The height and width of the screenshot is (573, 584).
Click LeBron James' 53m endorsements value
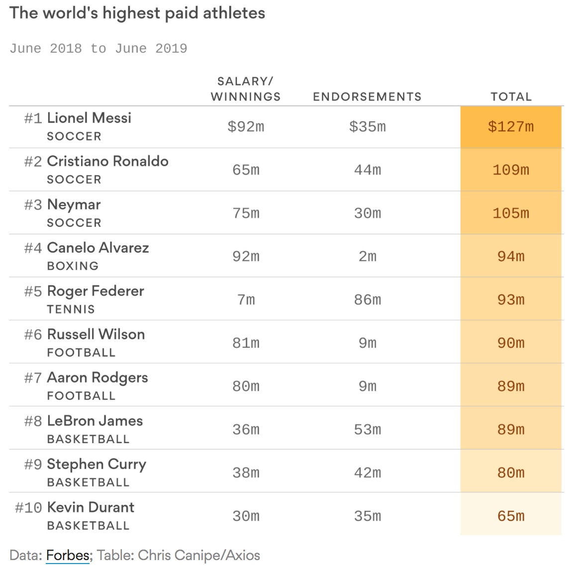pos(367,430)
